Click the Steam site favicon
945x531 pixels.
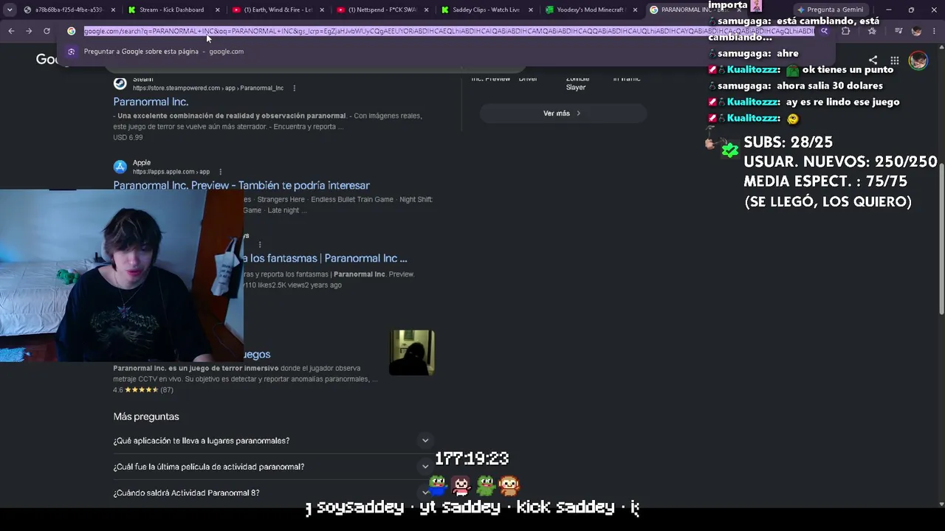pyautogui.click(x=120, y=83)
